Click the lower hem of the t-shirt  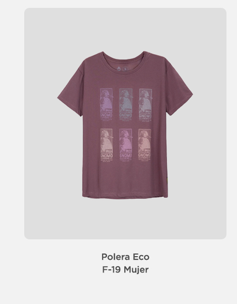click(x=125, y=197)
